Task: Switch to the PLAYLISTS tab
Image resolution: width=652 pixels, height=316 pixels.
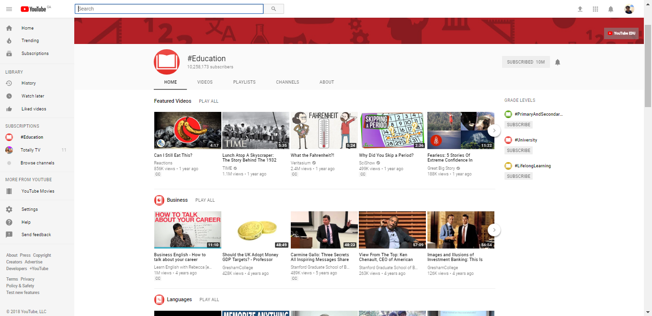Action: (x=244, y=82)
